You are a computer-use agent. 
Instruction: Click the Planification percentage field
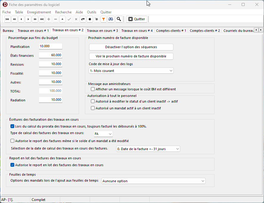[x=51, y=46]
